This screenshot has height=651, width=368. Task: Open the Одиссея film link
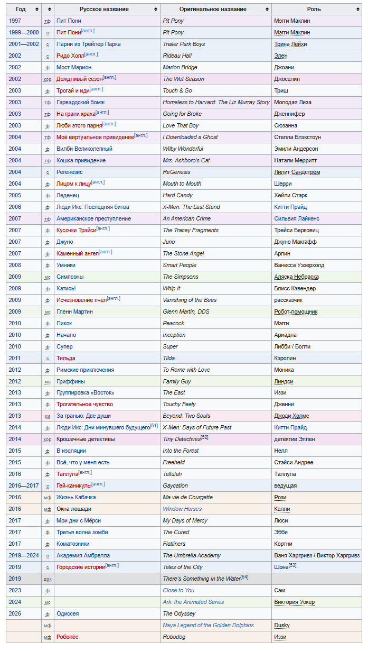[68, 614]
